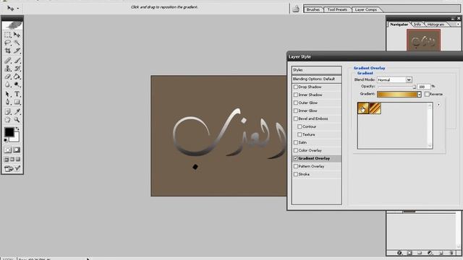The image size is (463, 260).
Task: Select the Hand tool
Action: (x=8, y=120)
